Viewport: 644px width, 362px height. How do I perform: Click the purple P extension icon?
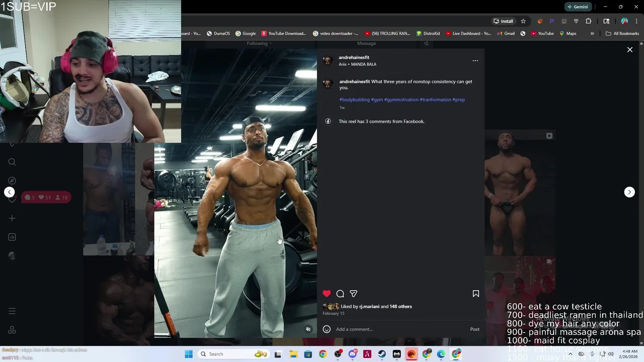pyautogui.click(x=552, y=21)
